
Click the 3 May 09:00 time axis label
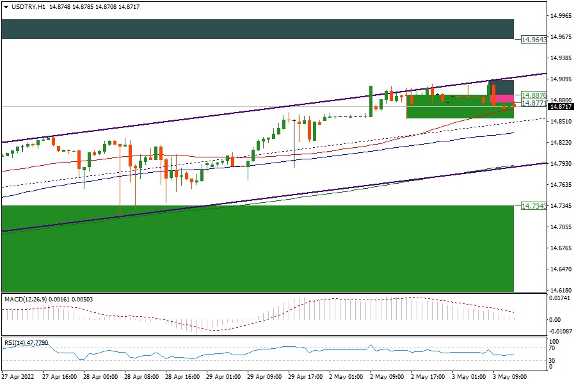pos(509,377)
